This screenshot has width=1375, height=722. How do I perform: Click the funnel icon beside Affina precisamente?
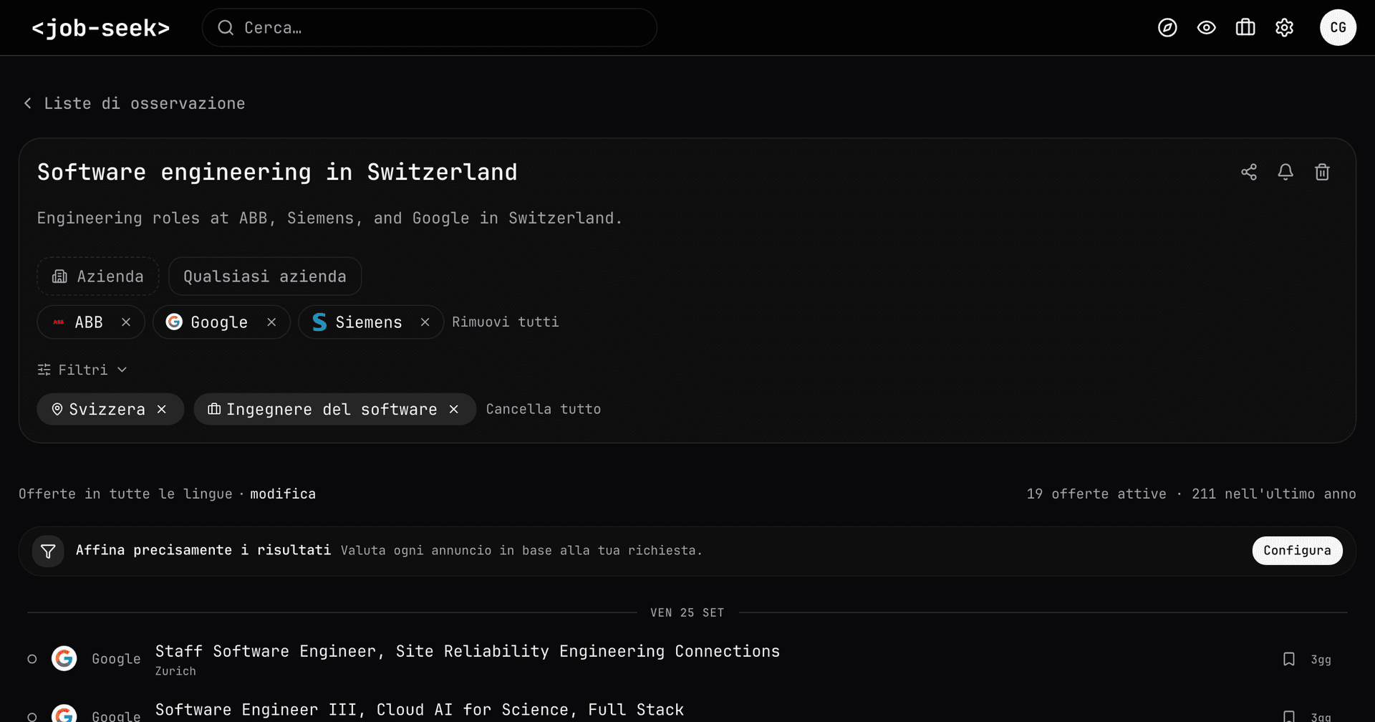point(48,551)
